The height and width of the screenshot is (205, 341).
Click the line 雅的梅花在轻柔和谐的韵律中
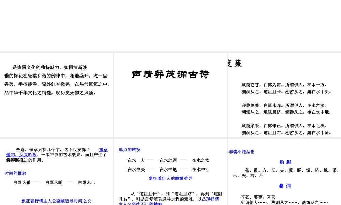tap(56, 76)
